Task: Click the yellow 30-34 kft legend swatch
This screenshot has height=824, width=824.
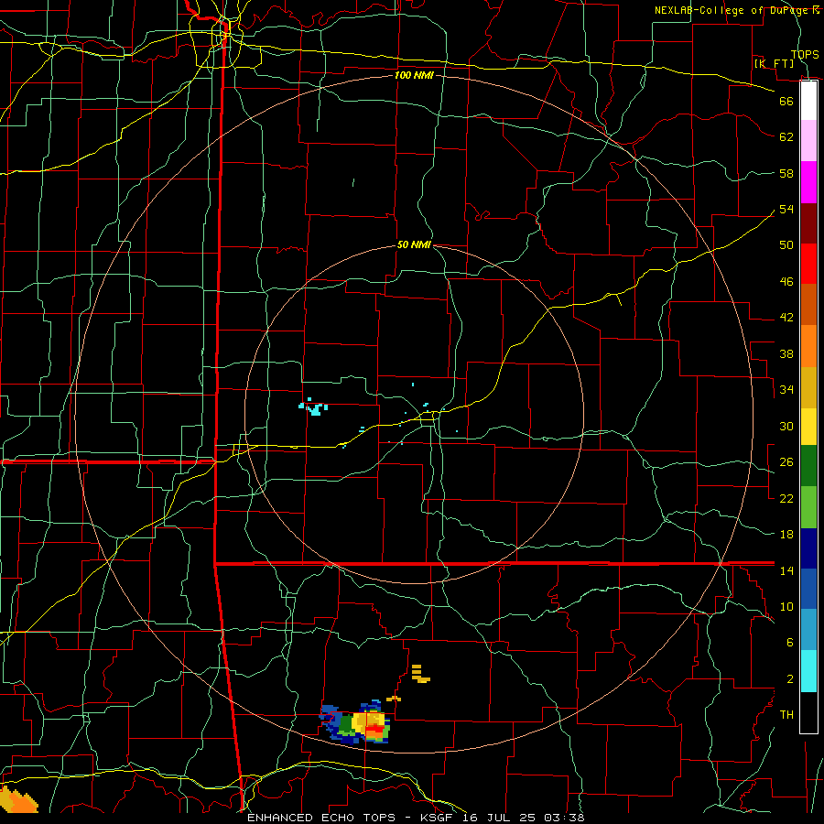Action: pos(808,427)
